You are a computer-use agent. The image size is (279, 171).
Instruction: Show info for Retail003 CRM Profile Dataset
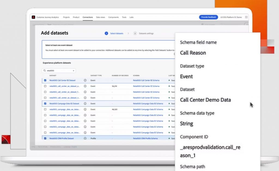[85, 138]
